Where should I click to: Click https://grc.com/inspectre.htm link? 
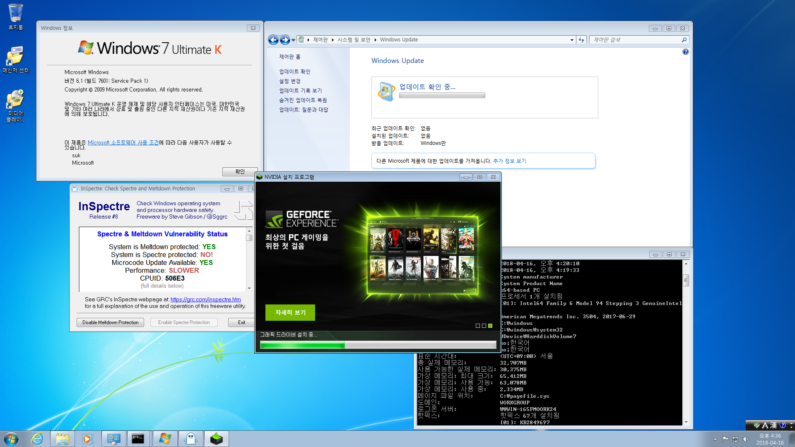206,299
